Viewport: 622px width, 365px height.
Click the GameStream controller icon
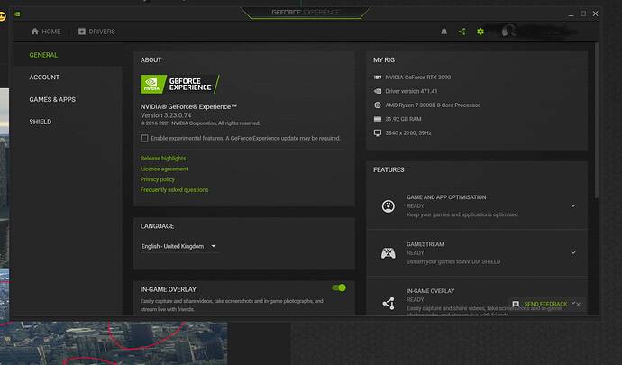(389, 252)
